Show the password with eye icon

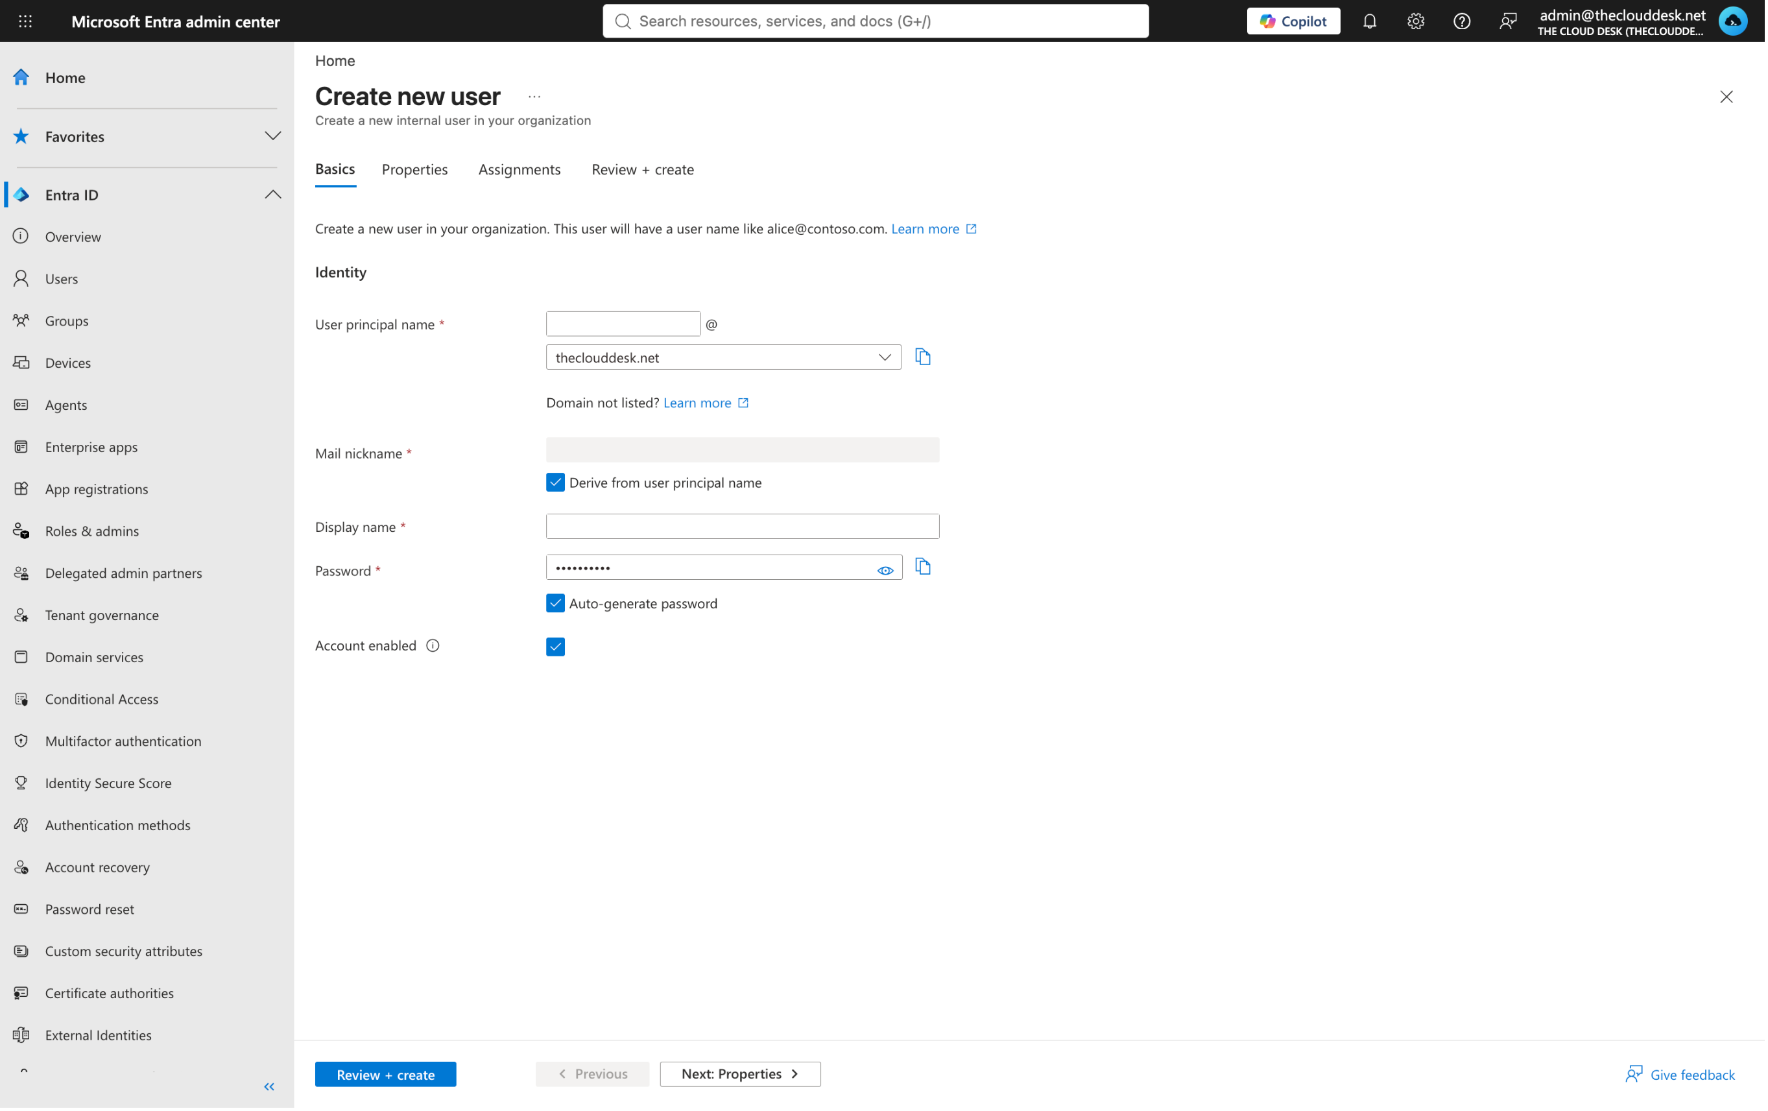point(885,571)
